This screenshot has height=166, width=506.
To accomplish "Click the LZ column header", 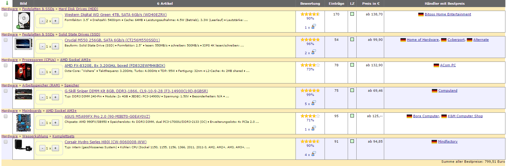I will pos(352,4).
